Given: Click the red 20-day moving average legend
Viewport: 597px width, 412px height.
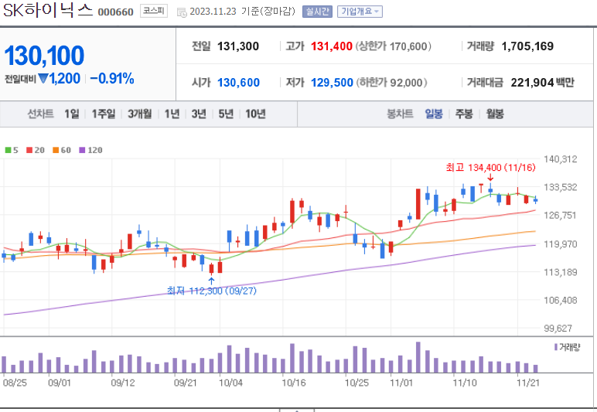Looking at the screenshot, I should 36,150.
